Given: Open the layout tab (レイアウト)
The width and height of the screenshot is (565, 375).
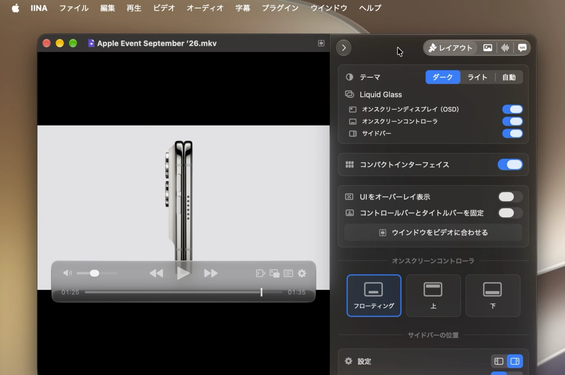Looking at the screenshot, I should 451,48.
